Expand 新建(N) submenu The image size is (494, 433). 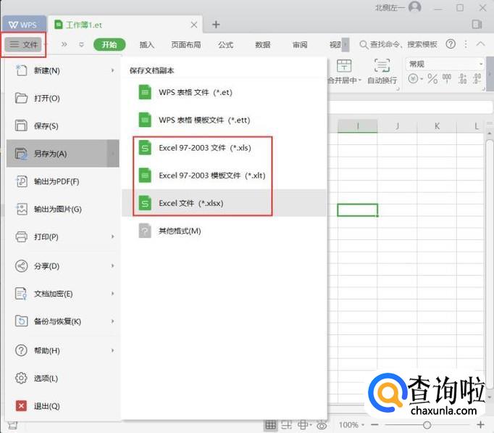[x=62, y=70]
